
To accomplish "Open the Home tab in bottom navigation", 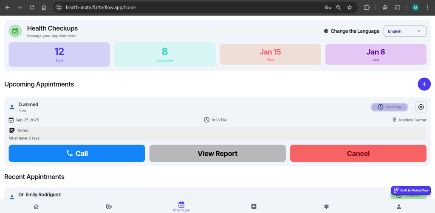I will [x=36, y=207].
